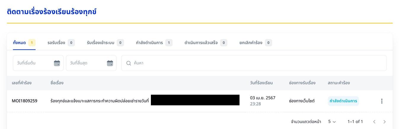Open the three-dot menu for MOI1809259

(x=382, y=101)
